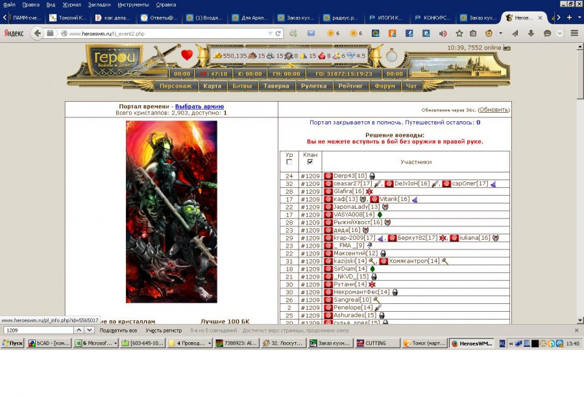Click faction icon after НекромантФес
The image size is (584, 396).
(x=395, y=292)
